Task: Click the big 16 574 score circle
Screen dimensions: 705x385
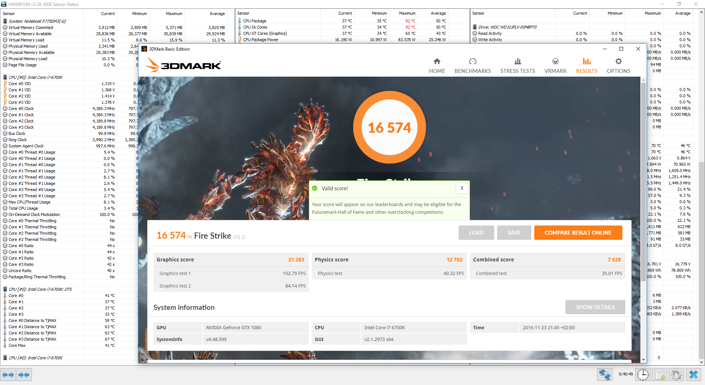Action: 390,127
